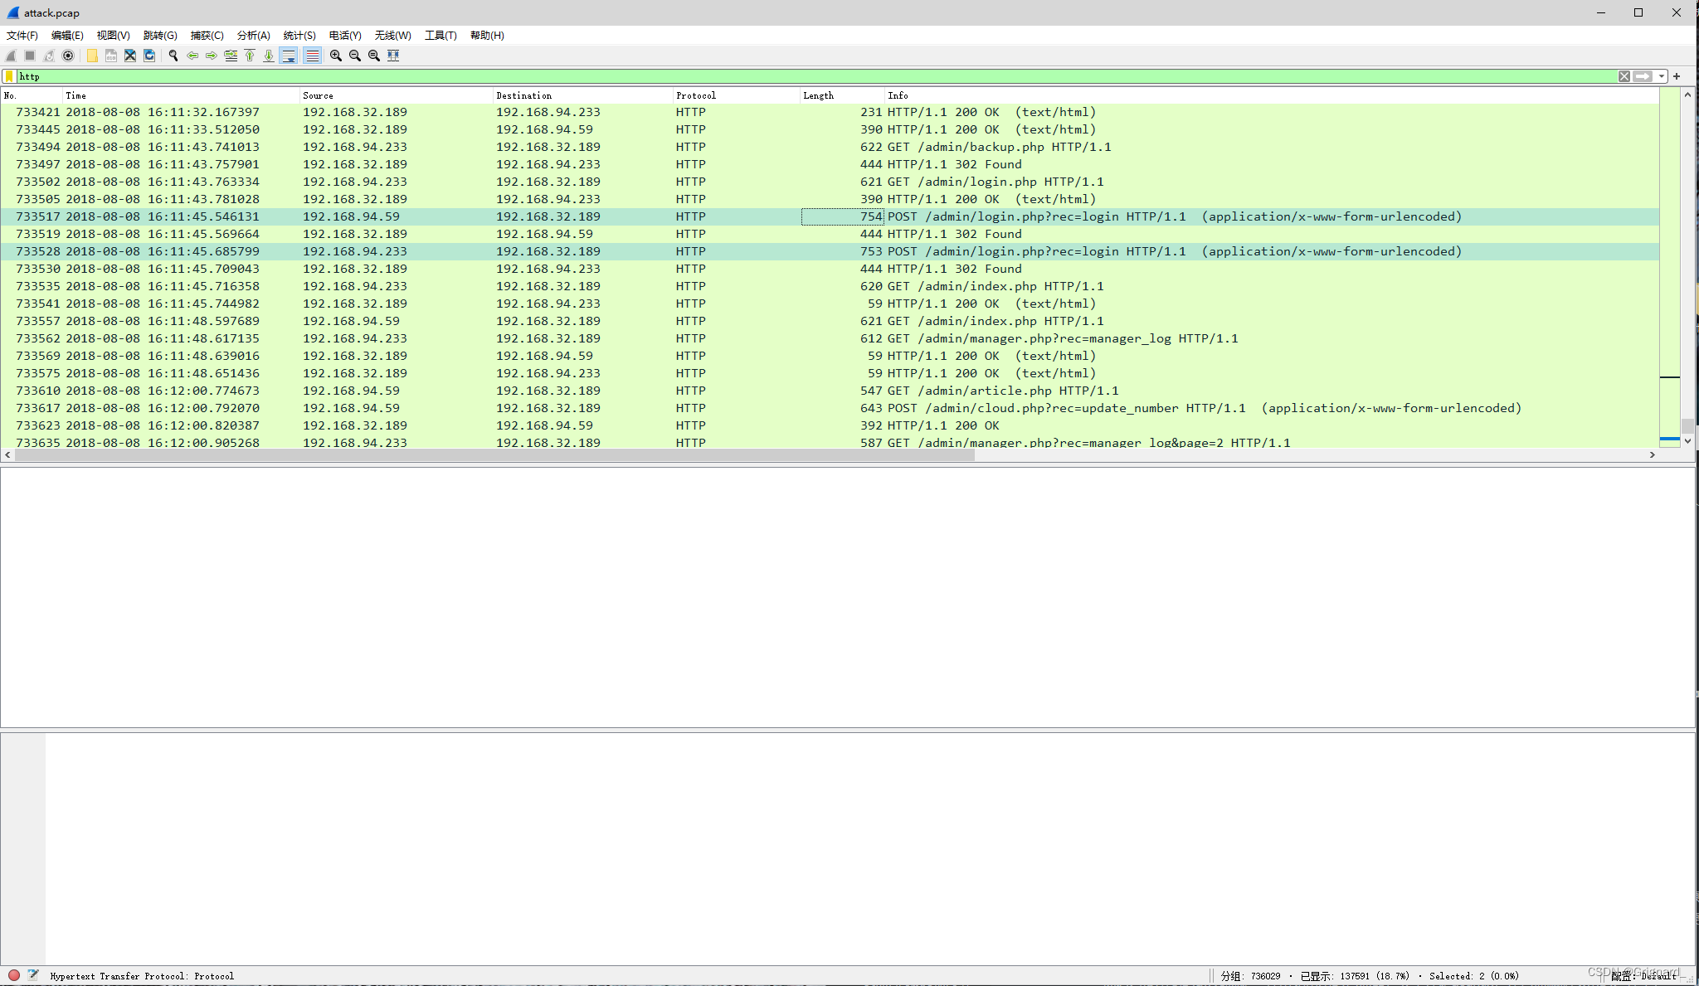Open the 跳转(G) menu
Image resolution: width=1699 pixels, height=986 pixels.
[160, 35]
